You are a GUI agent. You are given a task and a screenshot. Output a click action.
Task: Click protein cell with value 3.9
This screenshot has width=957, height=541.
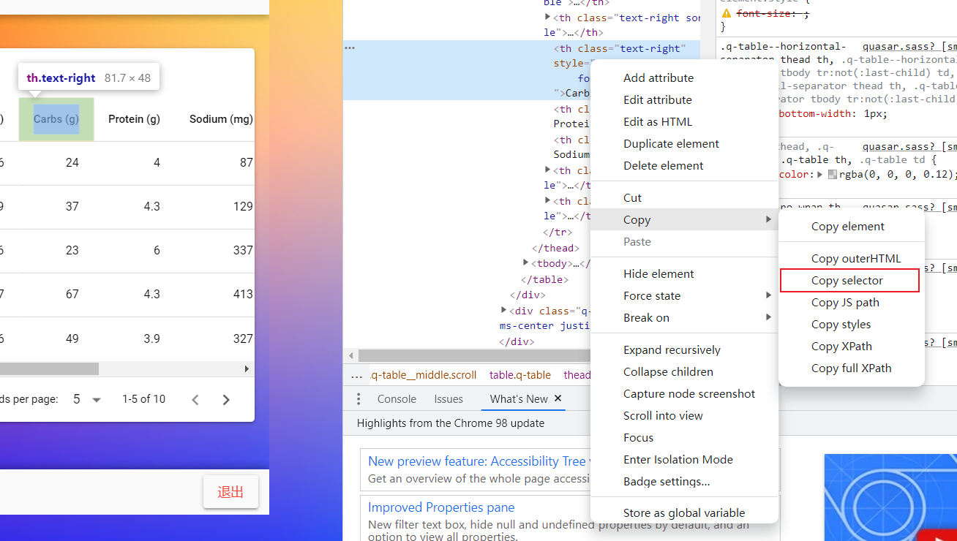click(151, 338)
